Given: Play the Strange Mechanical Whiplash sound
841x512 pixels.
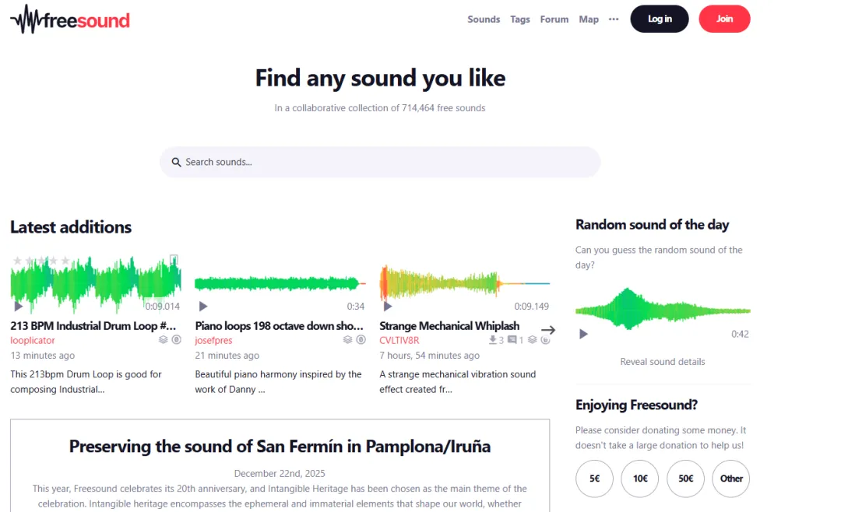Looking at the screenshot, I should click(x=387, y=306).
